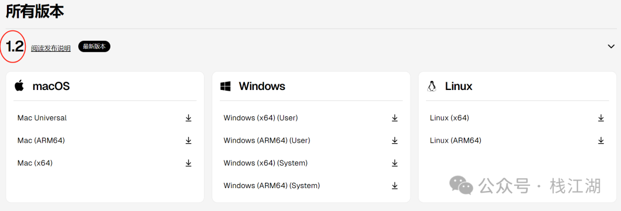This screenshot has width=621, height=211.
Task: Click the 1.2 version number heading
Action: tap(15, 46)
